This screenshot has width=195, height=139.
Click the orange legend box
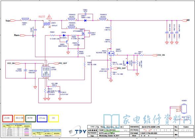(19, 118)
